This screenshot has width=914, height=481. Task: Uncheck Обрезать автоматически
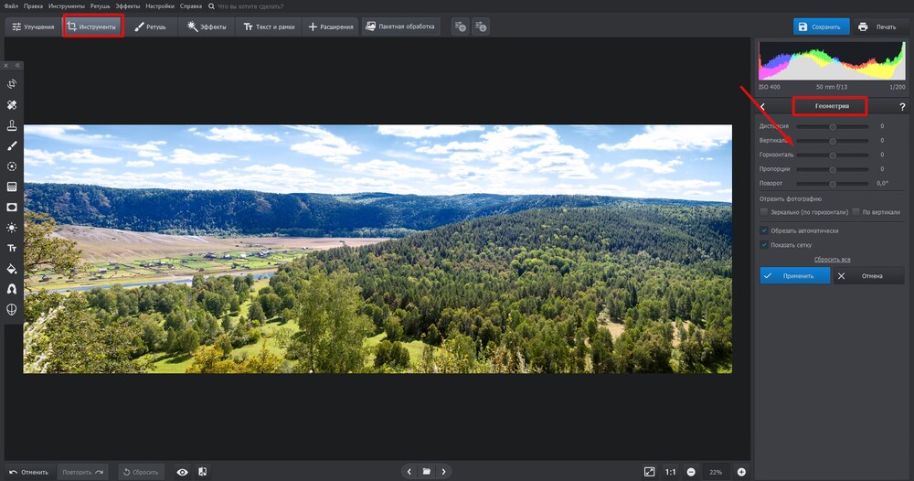(x=764, y=230)
